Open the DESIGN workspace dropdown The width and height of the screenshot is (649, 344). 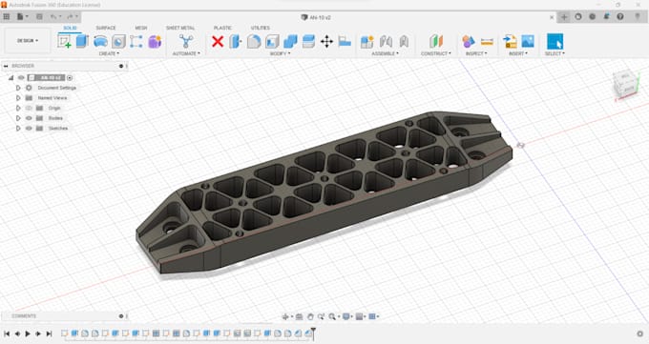pos(28,41)
